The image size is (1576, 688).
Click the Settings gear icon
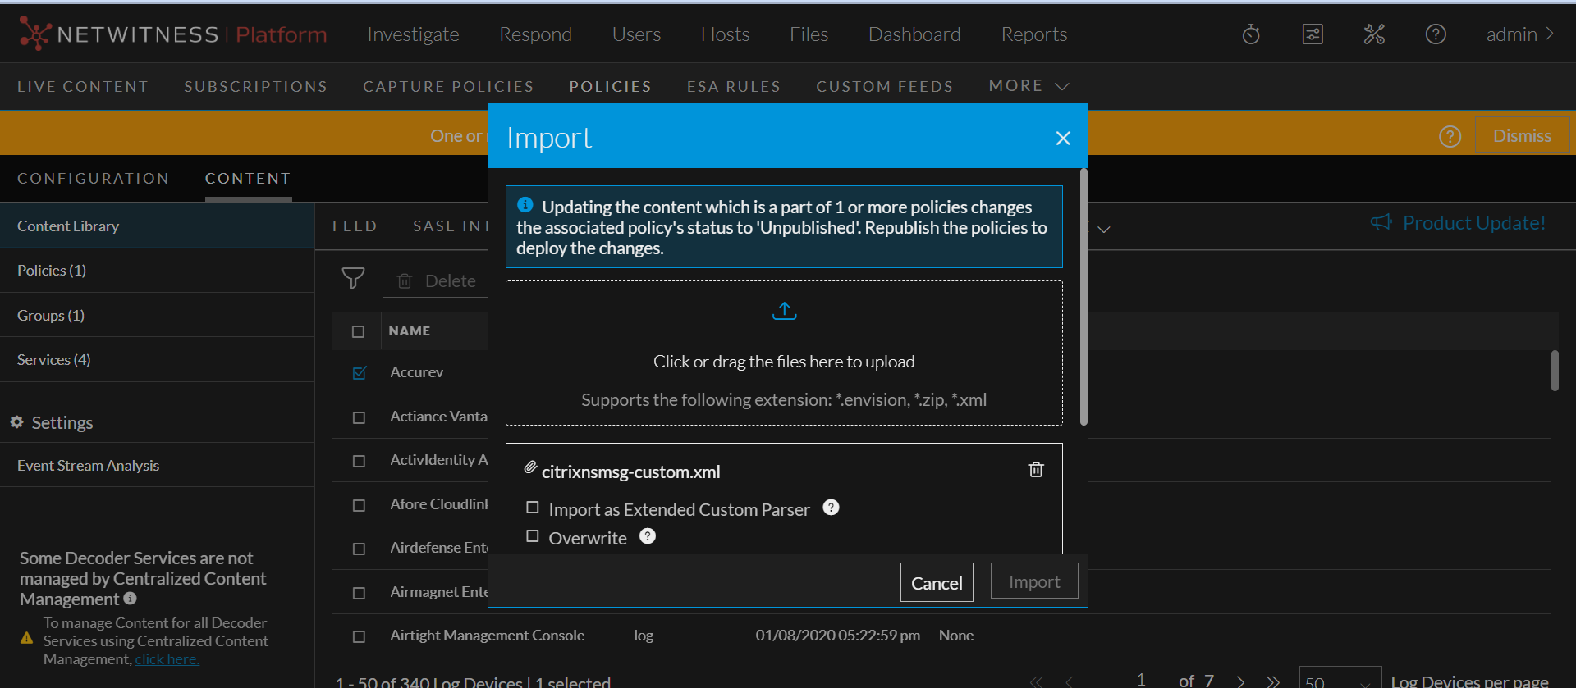click(x=16, y=421)
